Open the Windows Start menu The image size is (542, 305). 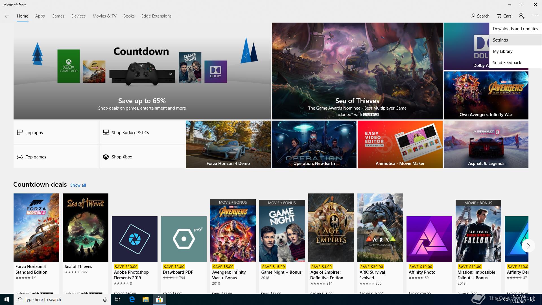(7, 299)
